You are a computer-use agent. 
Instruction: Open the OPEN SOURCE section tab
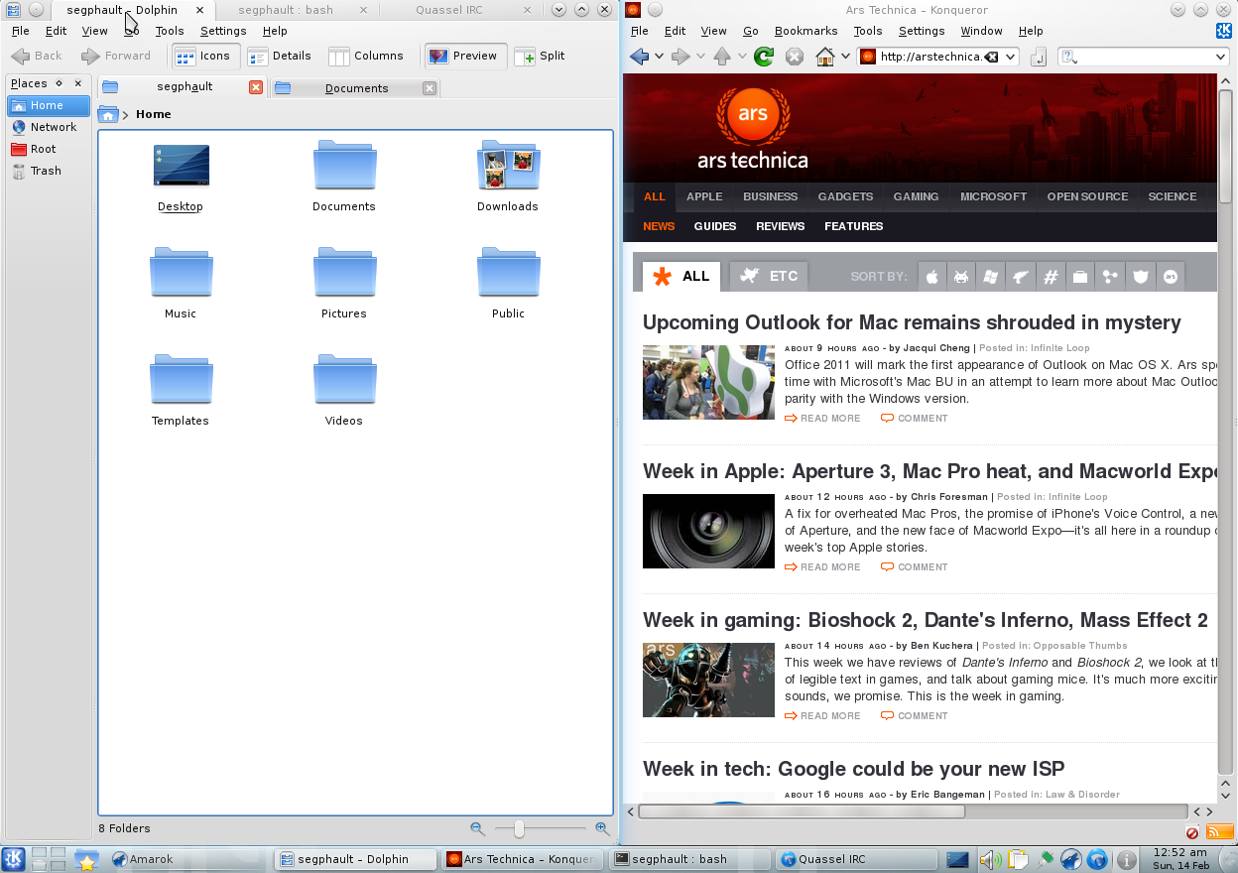[1087, 196]
